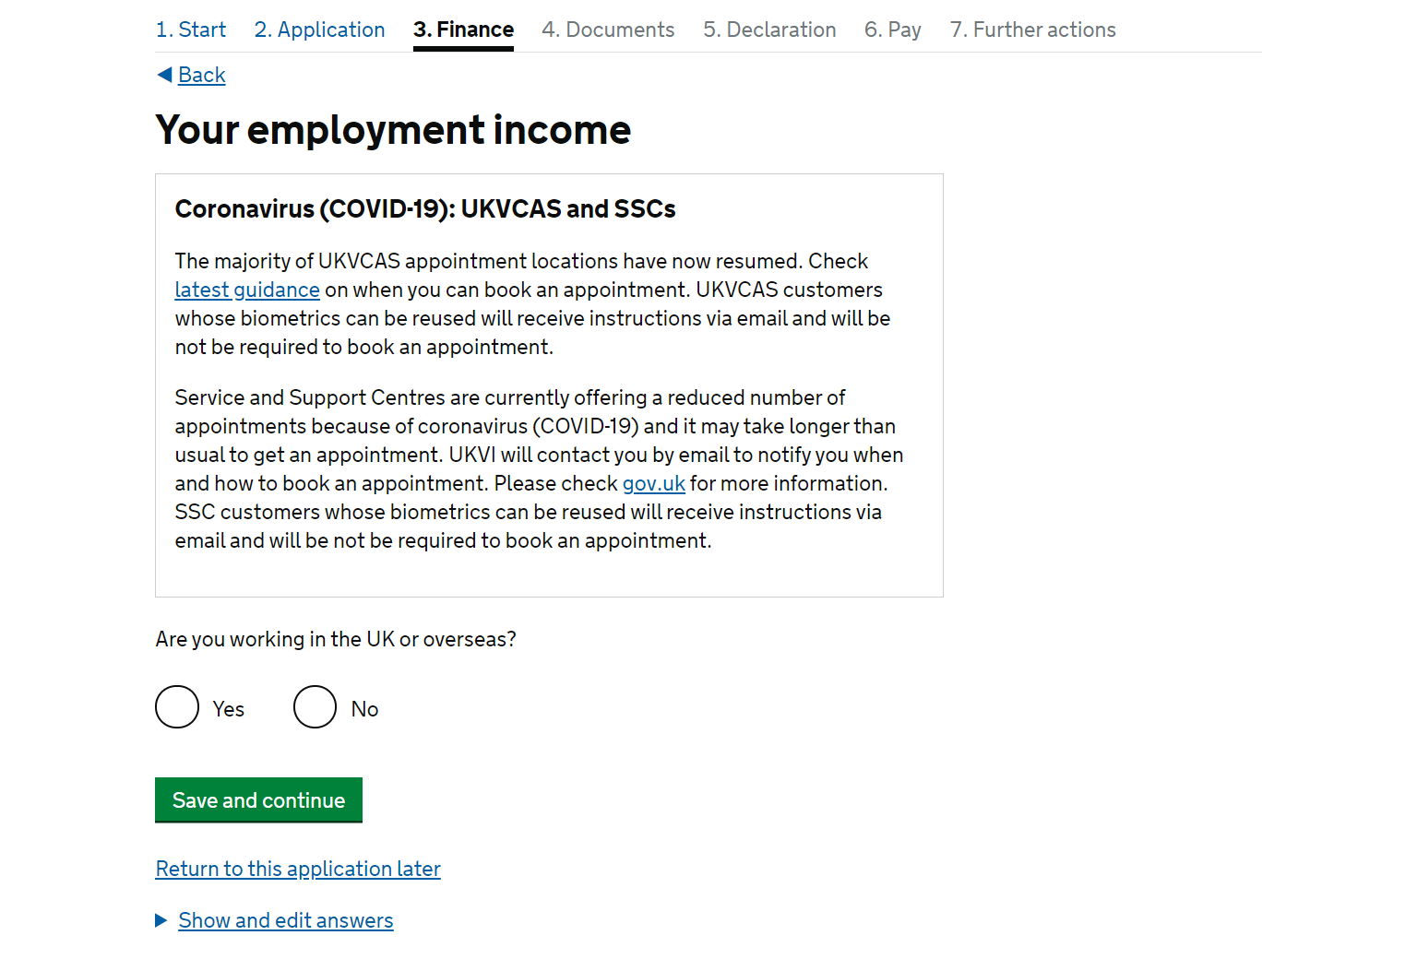The height and width of the screenshot is (959, 1417).
Task: Click the 5. Declaration step
Action: pyautogui.click(x=769, y=30)
